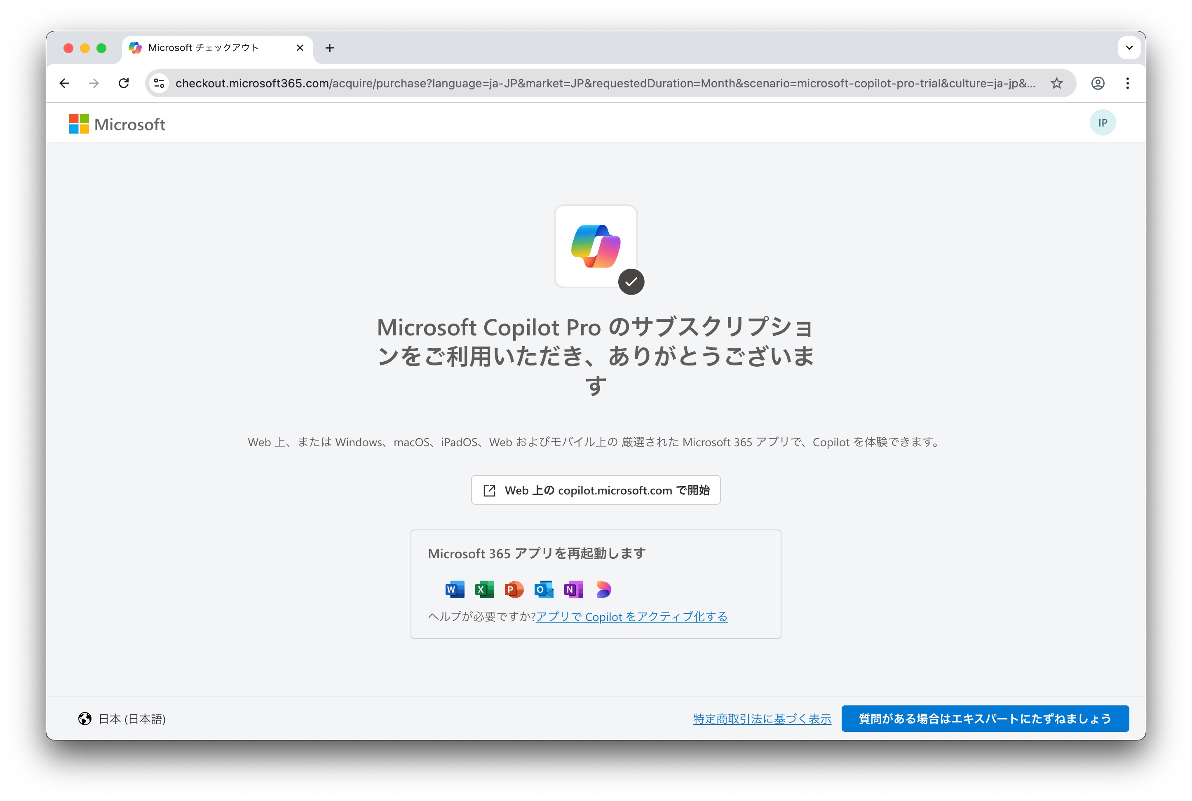
Task: Open Chrome three-dot menu
Action: coord(1127,83)
